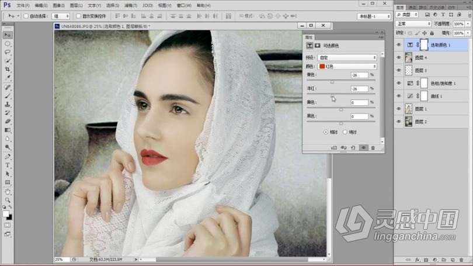The width and height of the screenshot is (473, 266).
Task: Select the Pen tool
Action: [8, 157]
